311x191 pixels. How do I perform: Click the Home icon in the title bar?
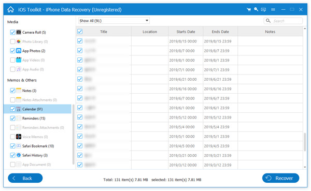(x=11, y=9)
